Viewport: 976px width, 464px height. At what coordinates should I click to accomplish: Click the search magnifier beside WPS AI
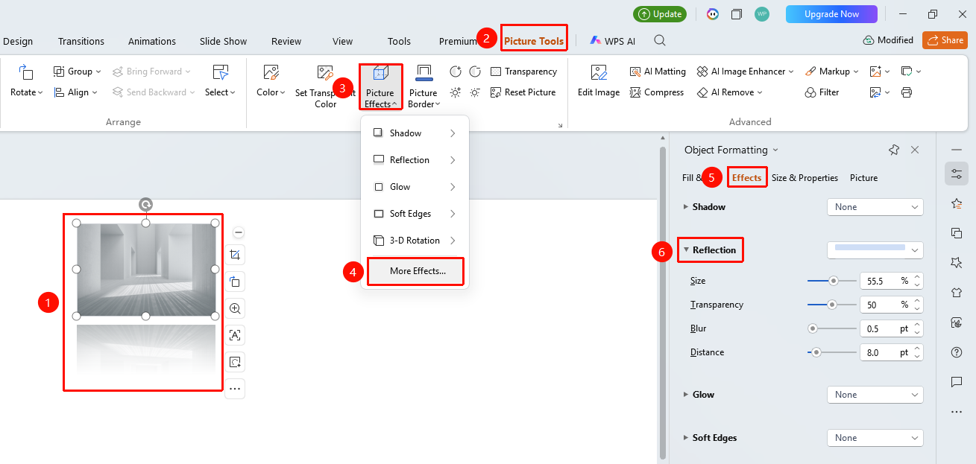pyautogui.click(x=660, y=41)
